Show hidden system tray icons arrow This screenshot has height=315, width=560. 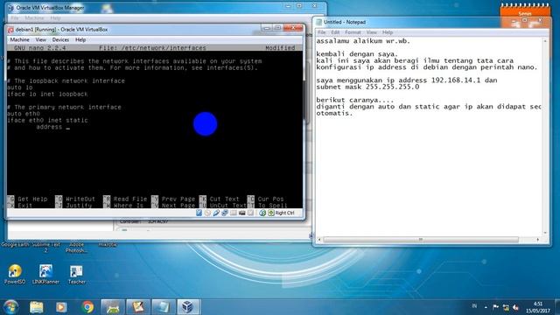click(486, 307)
